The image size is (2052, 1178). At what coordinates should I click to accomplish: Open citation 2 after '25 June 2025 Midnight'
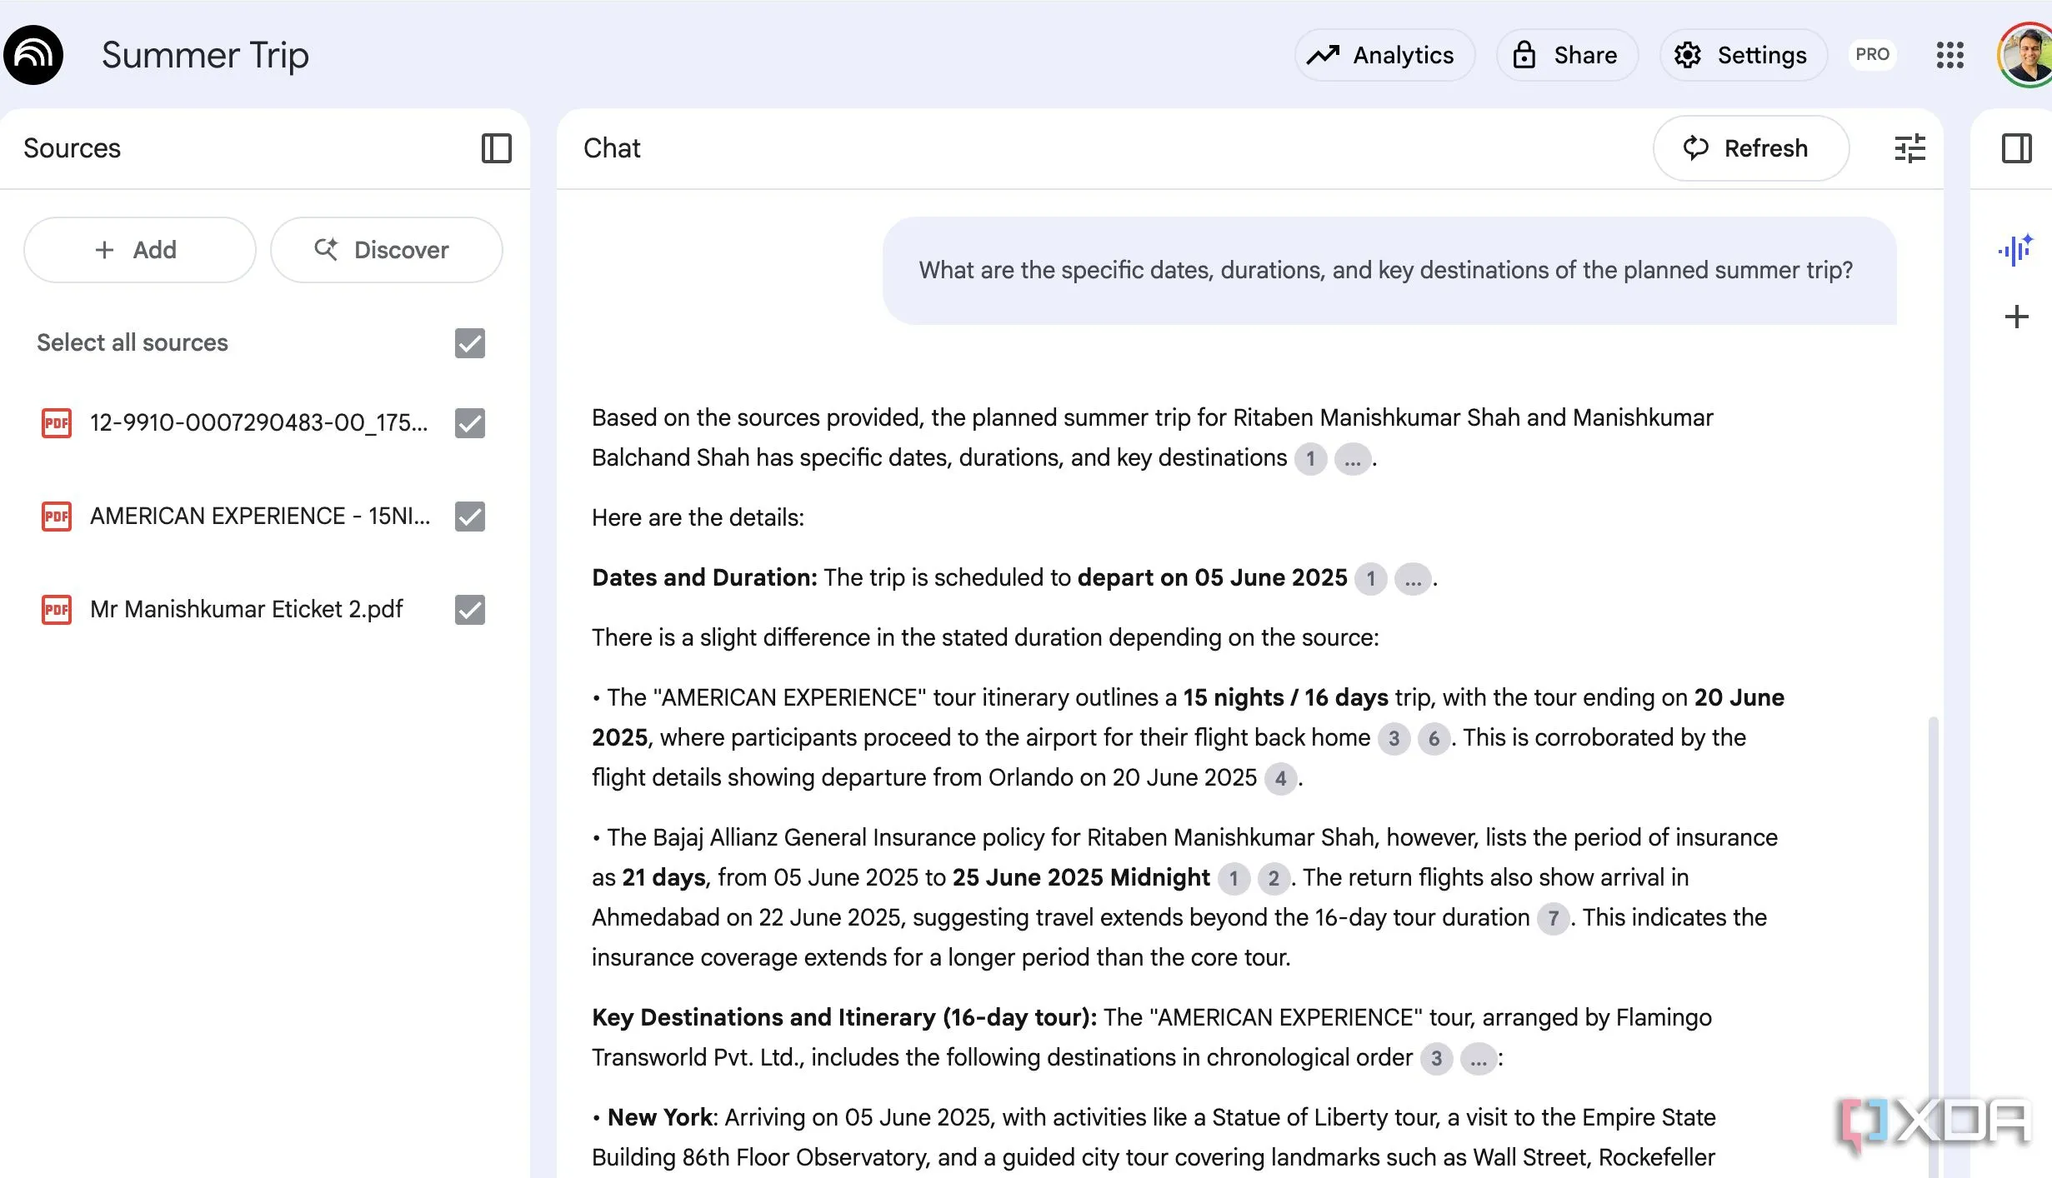(1274, 879)
